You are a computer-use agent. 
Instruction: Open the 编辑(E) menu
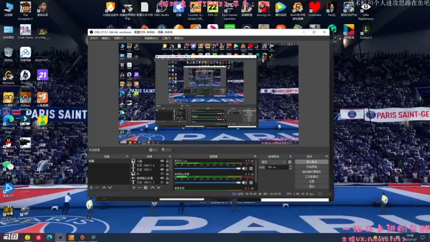[x=106, y=38]
